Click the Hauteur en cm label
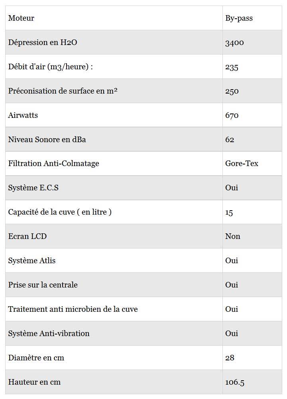 [34, 382]
